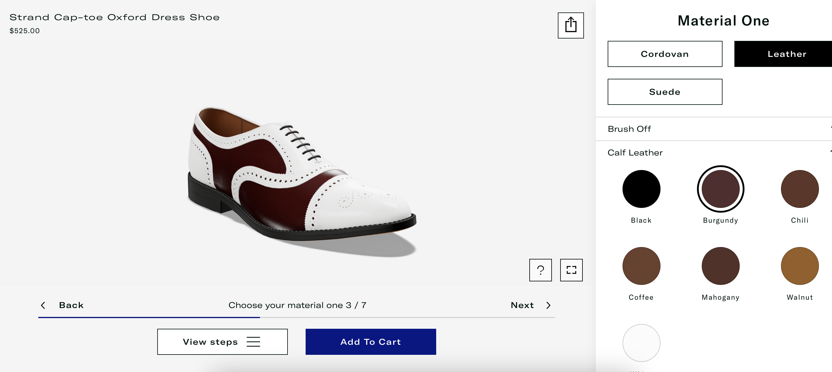Choose the Suede material option

click(x=664, y=92)
